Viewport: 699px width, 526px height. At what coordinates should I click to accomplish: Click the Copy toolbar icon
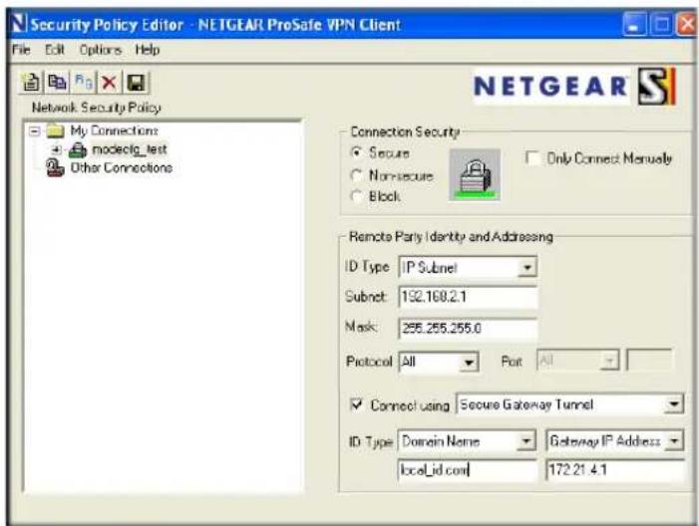pyautogui.click(x=57, y=83)
